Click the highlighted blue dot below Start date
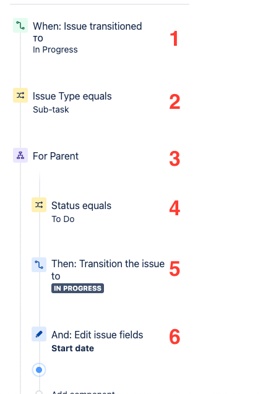This screenshot has height=394, width=263. (x=39, y=370)
